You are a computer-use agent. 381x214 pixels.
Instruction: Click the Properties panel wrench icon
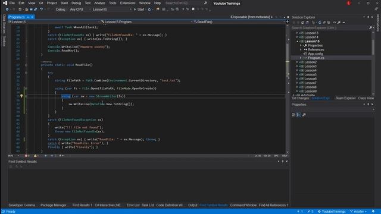point(304,115)
